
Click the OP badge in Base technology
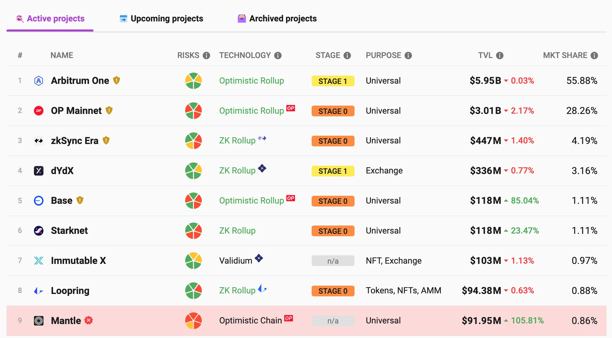point(291,198)
